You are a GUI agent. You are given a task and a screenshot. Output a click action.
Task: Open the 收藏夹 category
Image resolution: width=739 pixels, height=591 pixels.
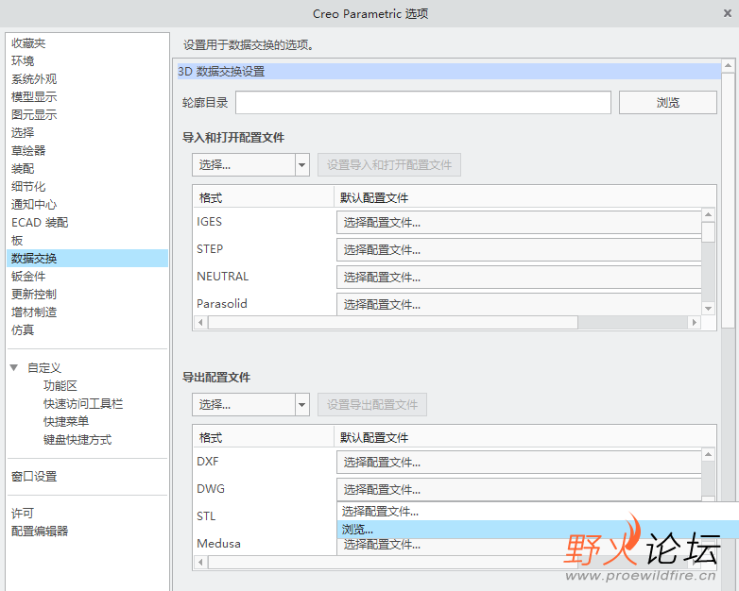pyautogui.click(x=28, y=43)
